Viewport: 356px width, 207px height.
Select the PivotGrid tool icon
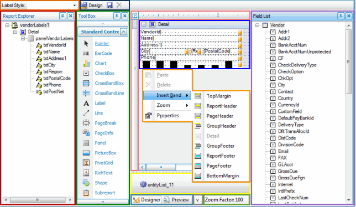[x=86, y=163]
